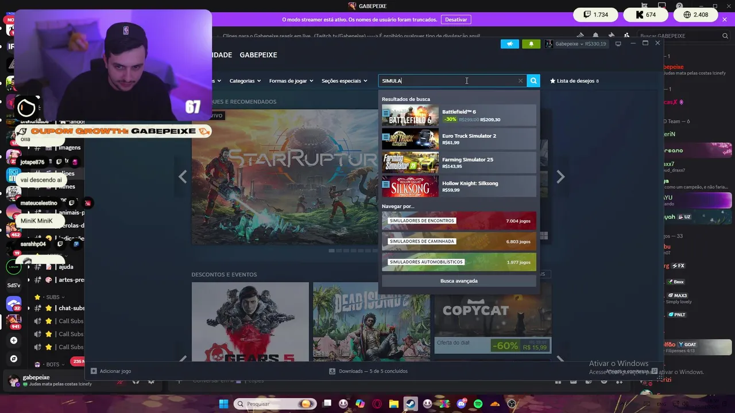
Task: Switch Steam to Big Picture mode icon
Action: pyautogui.click(x=618, y=44)
